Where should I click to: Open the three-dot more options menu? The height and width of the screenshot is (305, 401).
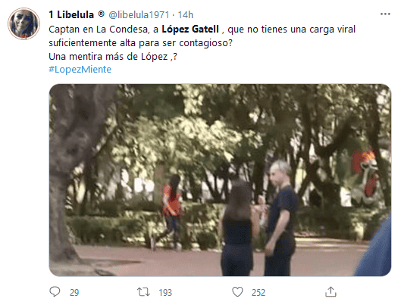coord(385,14)
